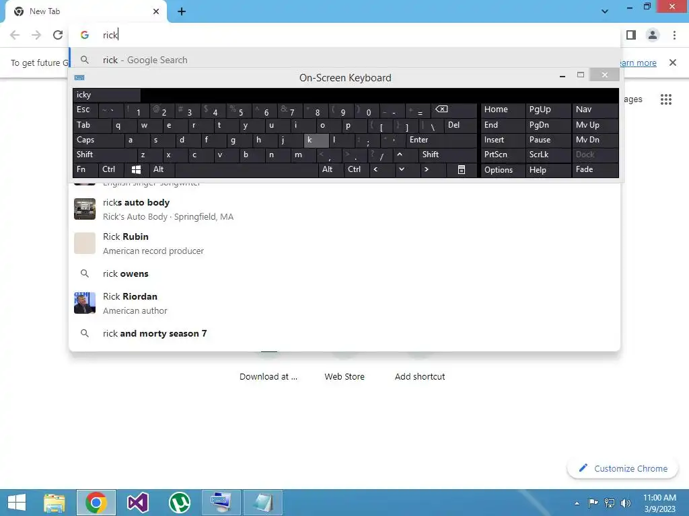Click the Add shortcut tile

[420, 376]
